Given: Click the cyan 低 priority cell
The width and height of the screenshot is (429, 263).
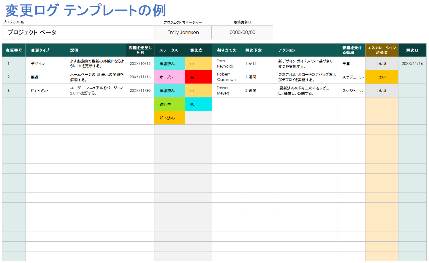Looking at the screenshot, I should pyautogui.click(x=198, y=104).
